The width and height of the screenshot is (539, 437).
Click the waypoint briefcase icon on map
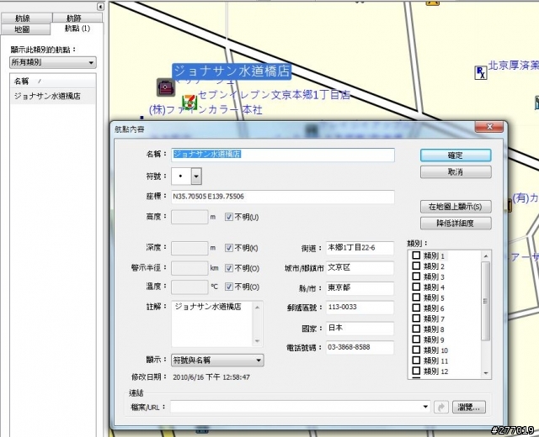[x=166, y=87]
